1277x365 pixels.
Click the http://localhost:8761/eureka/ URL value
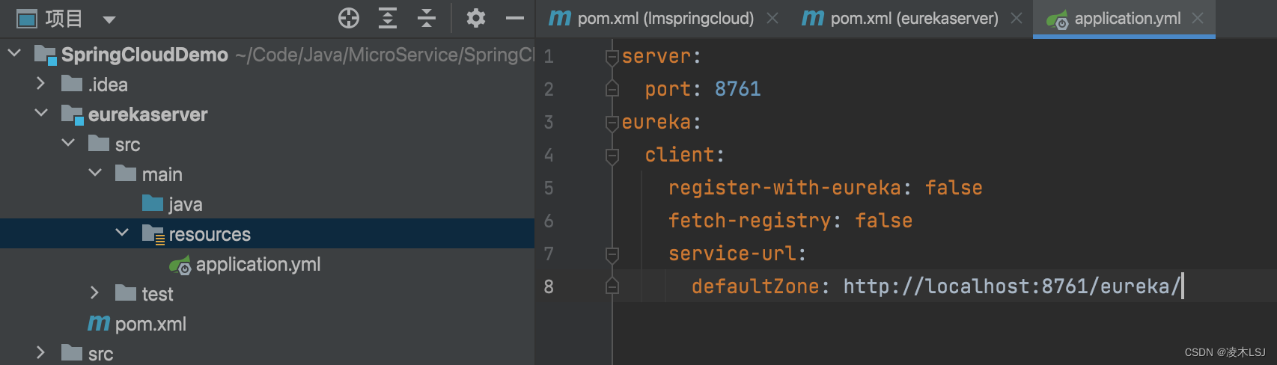pos(1012,286)
